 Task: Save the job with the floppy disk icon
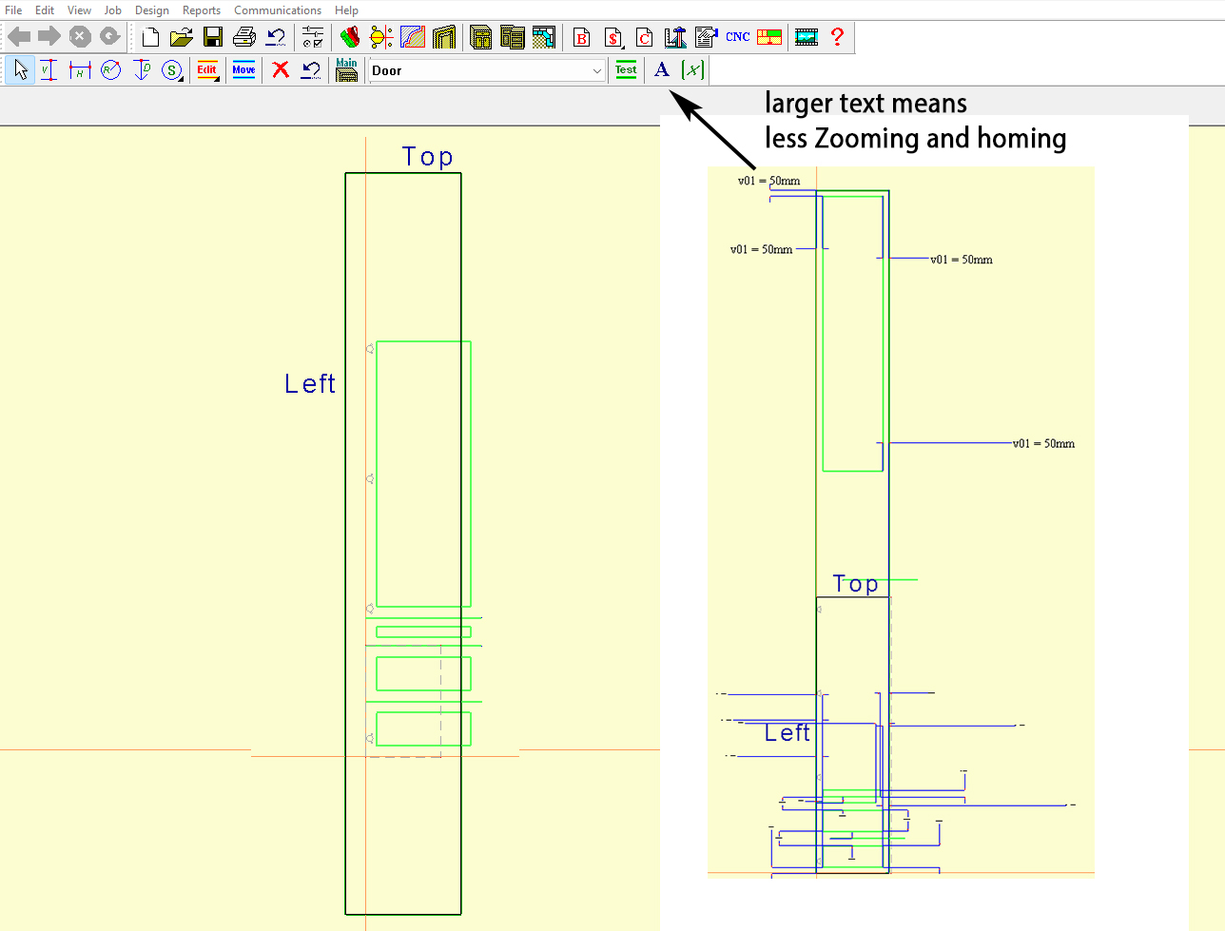(x=213, y=37)
